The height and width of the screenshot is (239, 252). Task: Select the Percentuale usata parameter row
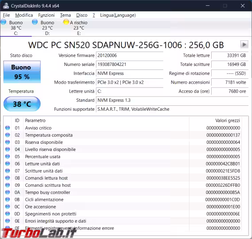click(x=122, y=157)
